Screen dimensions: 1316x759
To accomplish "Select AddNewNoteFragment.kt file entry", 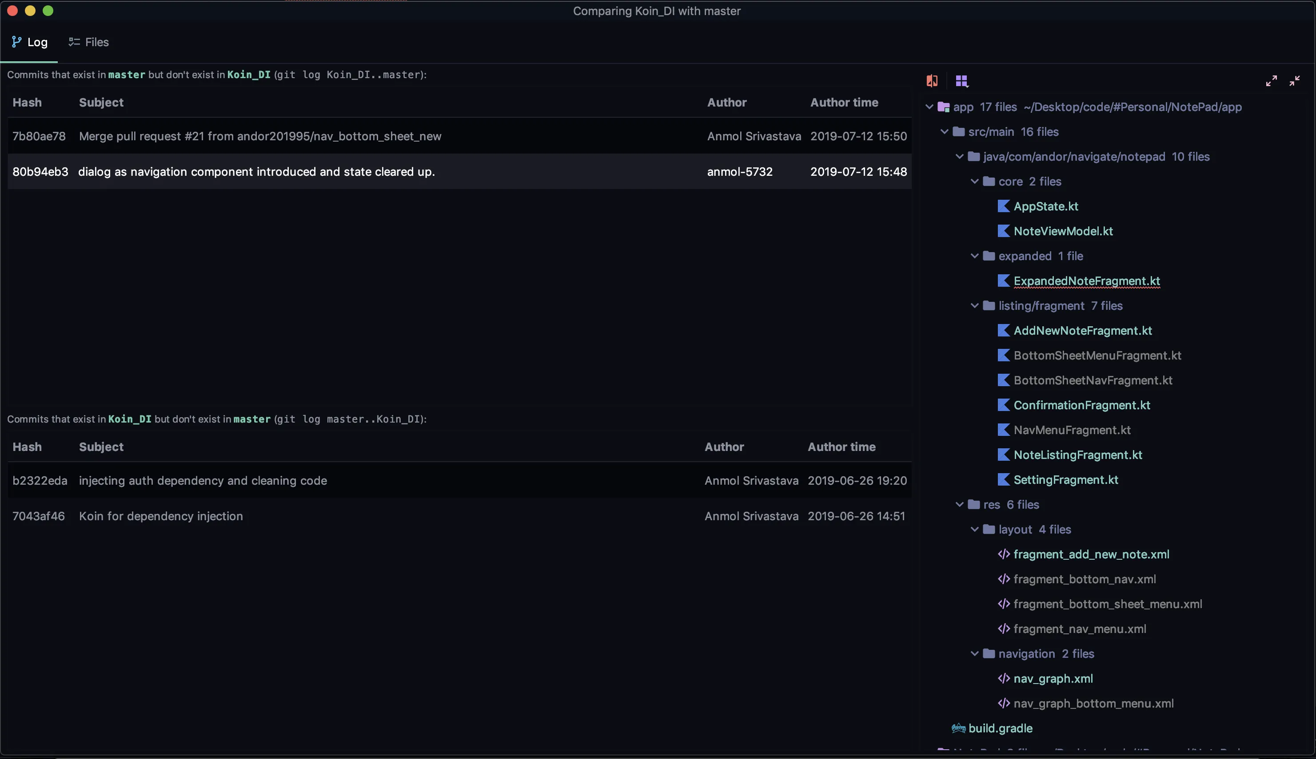I will coord(1083,331).
